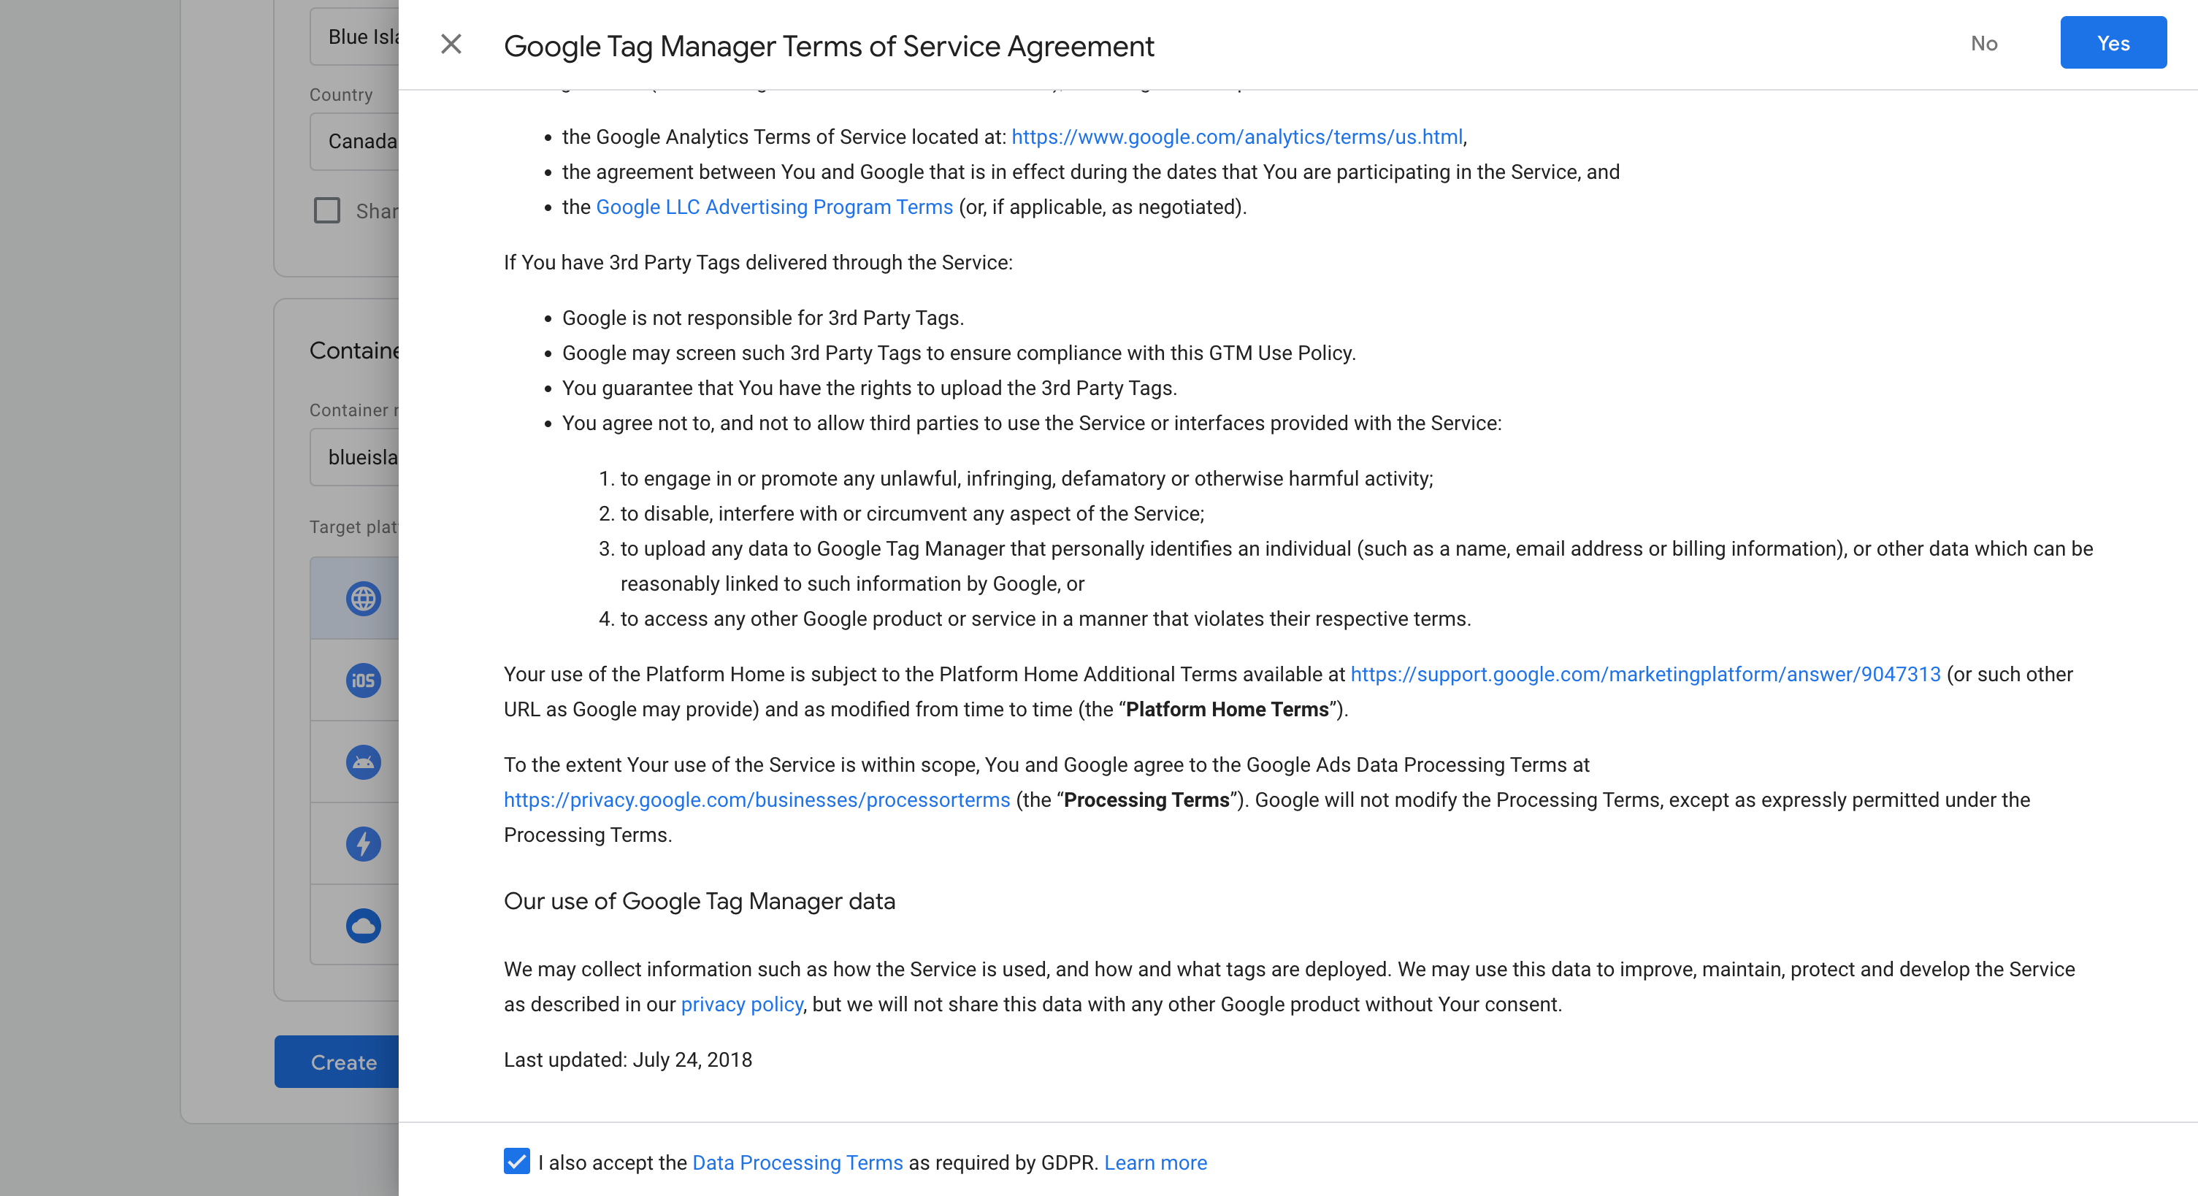Focus the Blue Island account name field
Screen dimensions: 2198x1196
pos(355,37)
